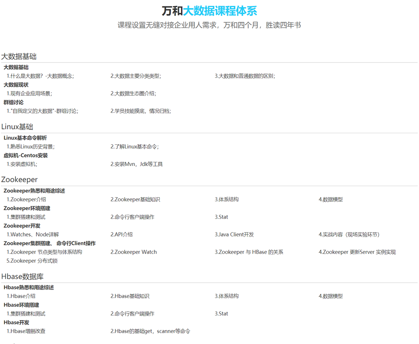419x344 pixels.
Task: Click the 虚拟机-Centos安装 subheading
Action: tap(26, 155)
